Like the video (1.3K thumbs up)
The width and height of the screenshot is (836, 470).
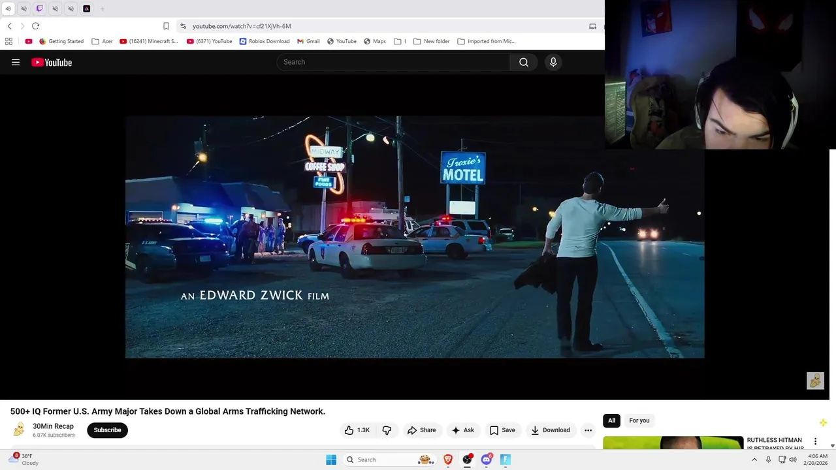click(357, 430)
